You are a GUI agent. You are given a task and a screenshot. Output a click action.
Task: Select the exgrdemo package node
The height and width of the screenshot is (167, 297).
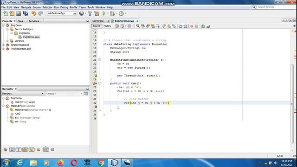pyautogui.click(x=24, y=33)
